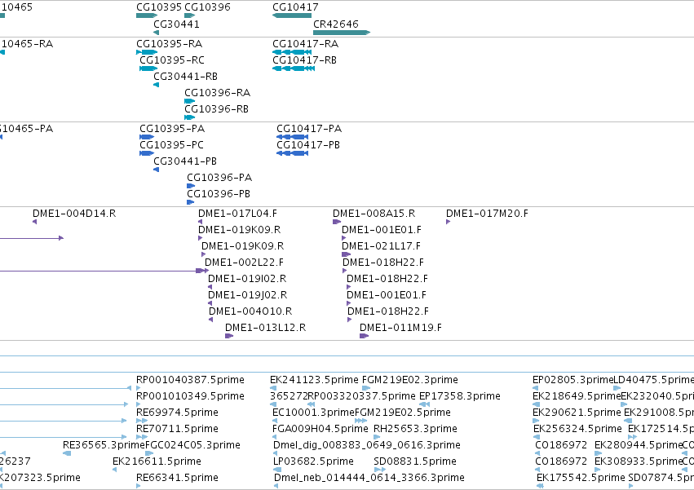Select EST EK290621.5prime

(577, 413)
